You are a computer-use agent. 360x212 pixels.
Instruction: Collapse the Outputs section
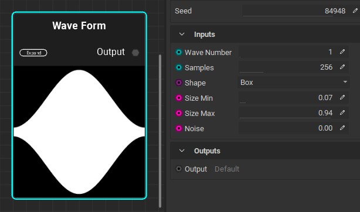(x=182, y=151)
